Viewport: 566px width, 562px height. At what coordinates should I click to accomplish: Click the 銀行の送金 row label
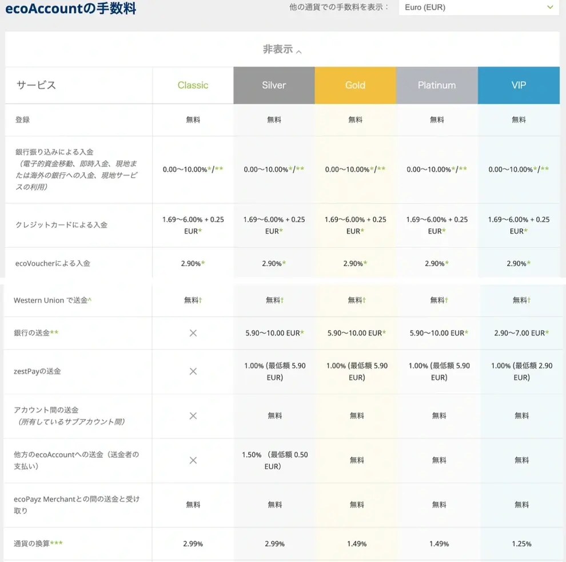[x=36, y=333]
